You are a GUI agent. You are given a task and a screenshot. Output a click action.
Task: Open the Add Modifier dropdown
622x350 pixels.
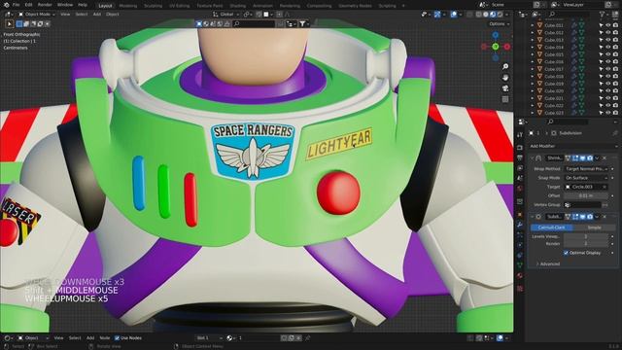pos(573,146)
